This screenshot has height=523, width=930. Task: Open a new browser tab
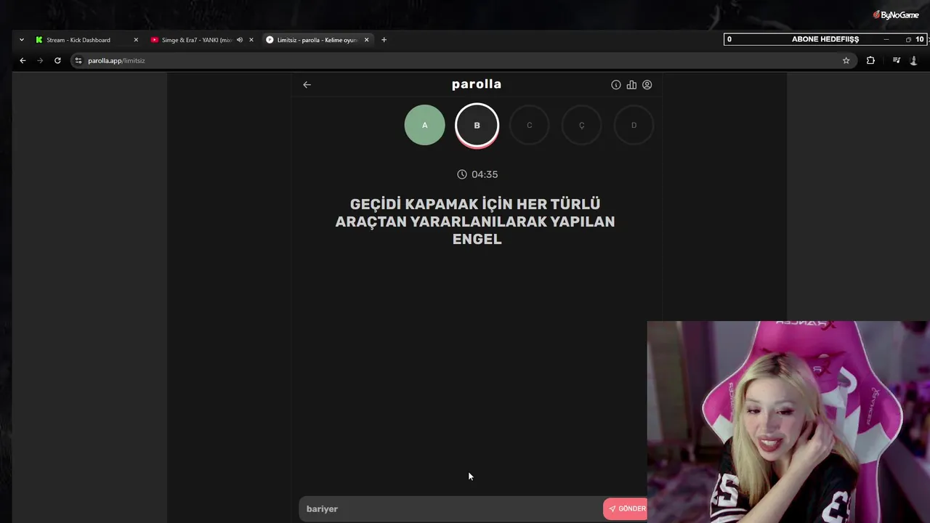click(x=384, y=40)
